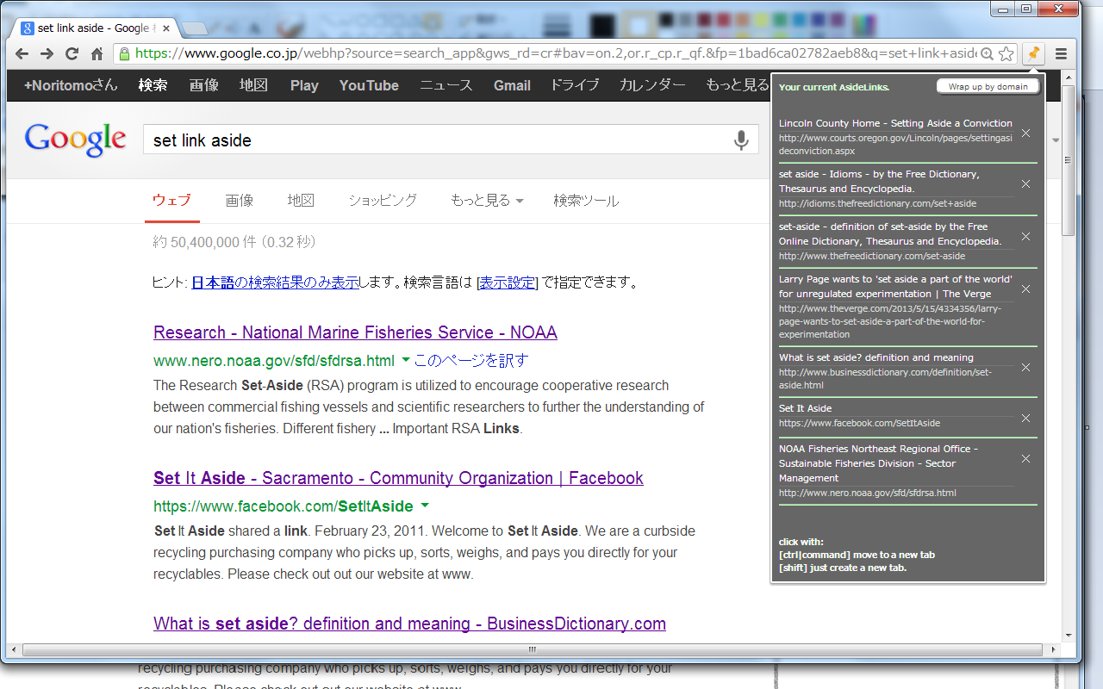Open a new tab with the tab button
1103x689 pixels.
point(195,28)
